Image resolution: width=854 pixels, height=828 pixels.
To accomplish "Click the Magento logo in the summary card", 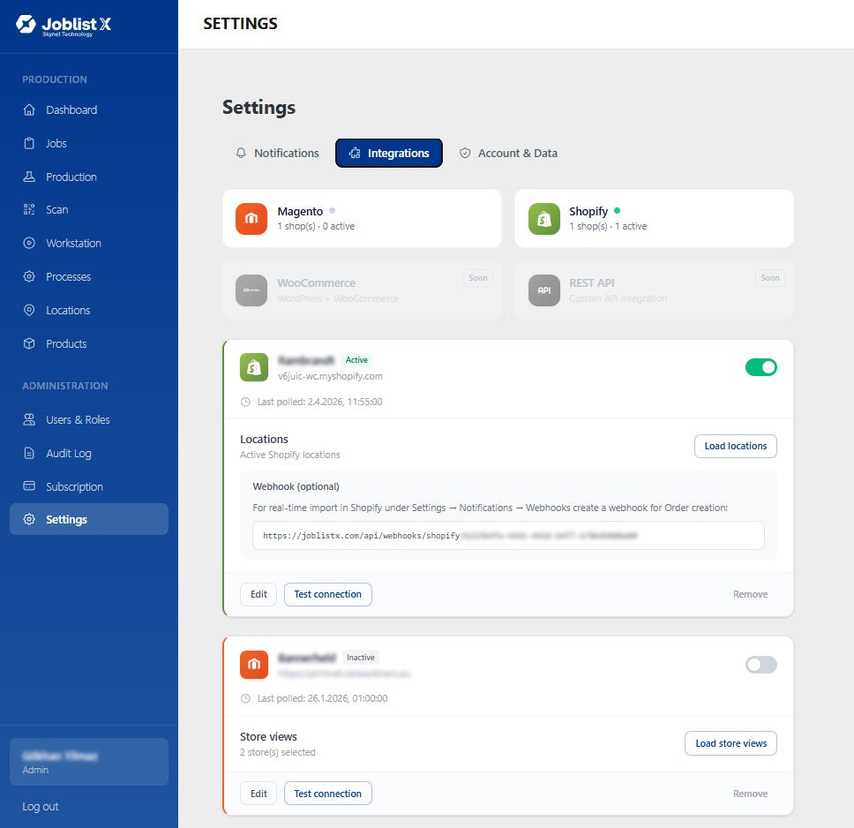I will coord(251,219).
